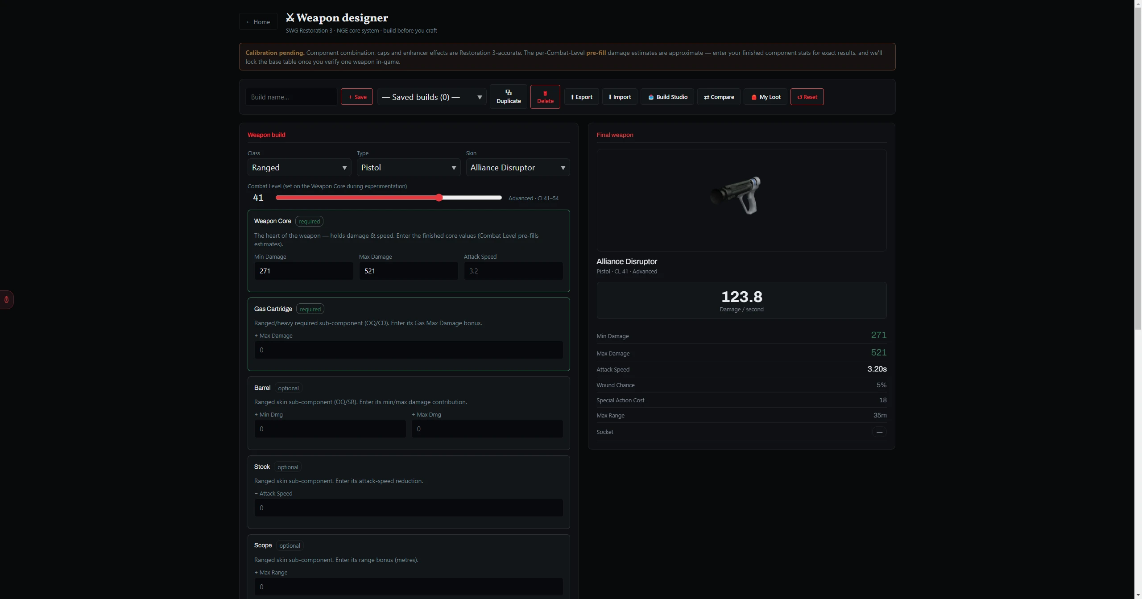Focus the Stock Attack Speed field

(x=409, y=508)
